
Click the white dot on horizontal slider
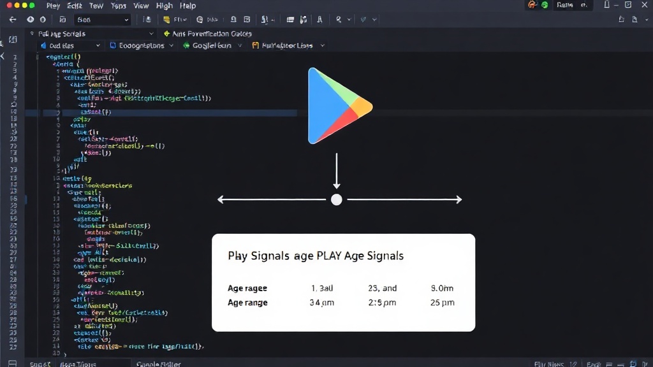(337, 199)
